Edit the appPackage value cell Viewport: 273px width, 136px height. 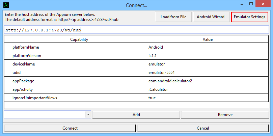(x=208, y=81)
